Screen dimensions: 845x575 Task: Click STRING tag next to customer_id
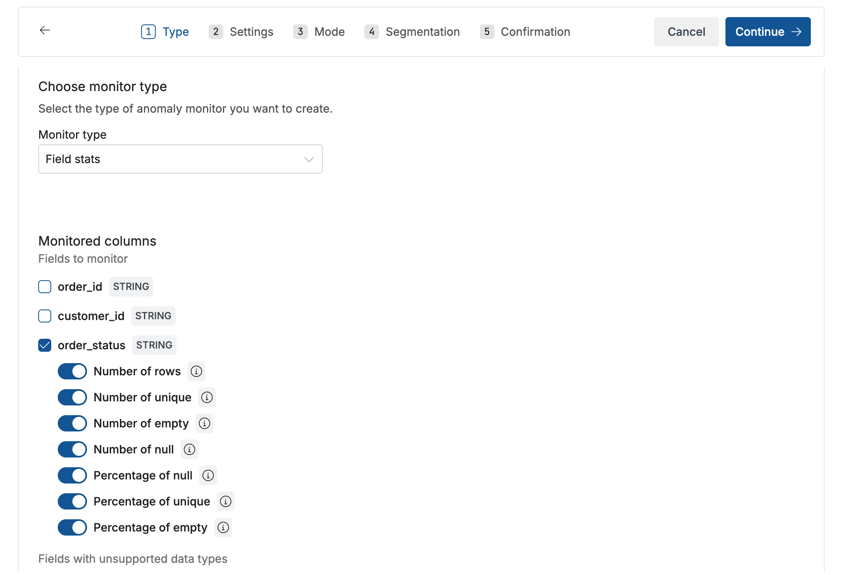(153, 316)
